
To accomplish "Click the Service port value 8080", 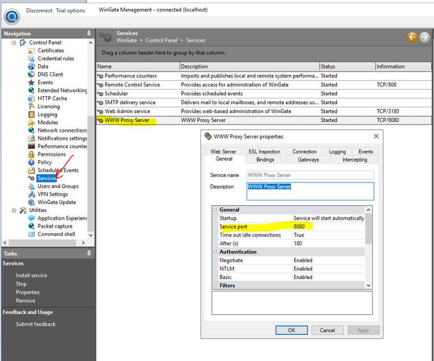I will click(x=329, y=227).
